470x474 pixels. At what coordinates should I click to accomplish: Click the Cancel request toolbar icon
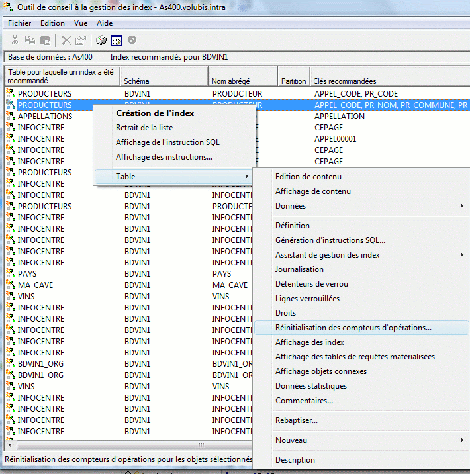132,40
